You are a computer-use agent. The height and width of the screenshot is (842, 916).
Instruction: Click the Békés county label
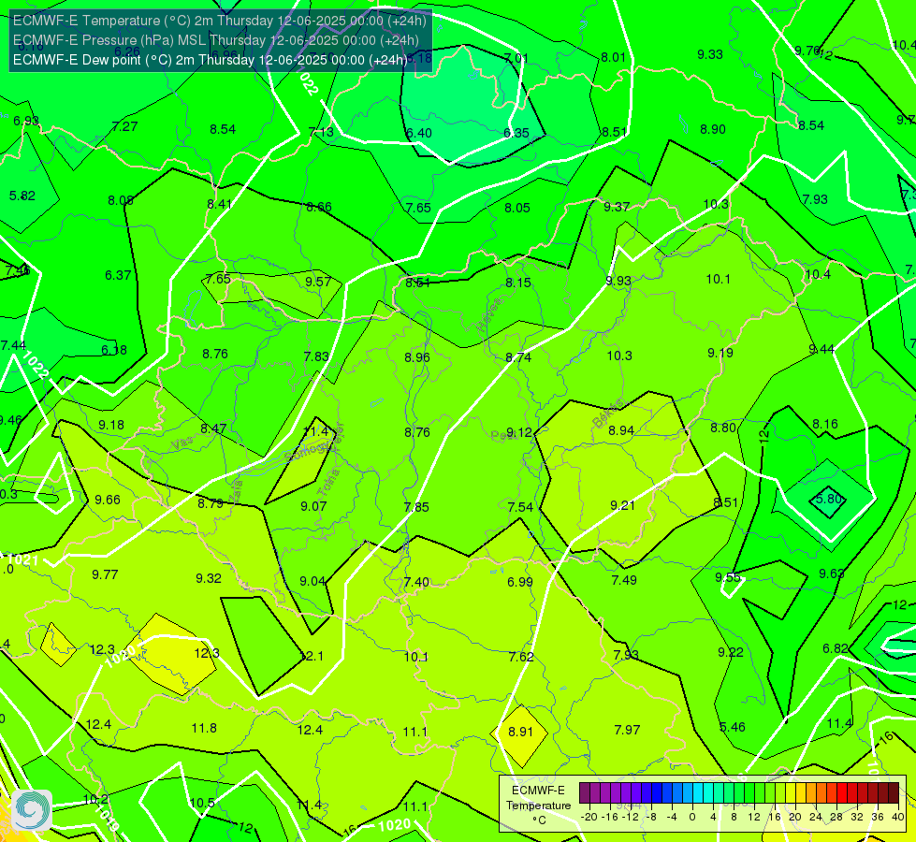tap(607, 414)
